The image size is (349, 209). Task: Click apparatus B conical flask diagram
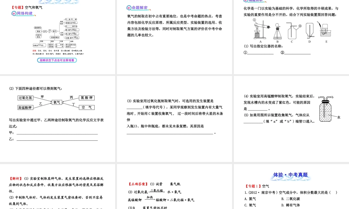277,31
